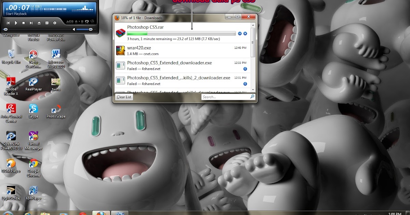This screenshot has height=215, width=410.
Task: Cancel the Photoshop CS5.rar download
Action: coord(245,33)
